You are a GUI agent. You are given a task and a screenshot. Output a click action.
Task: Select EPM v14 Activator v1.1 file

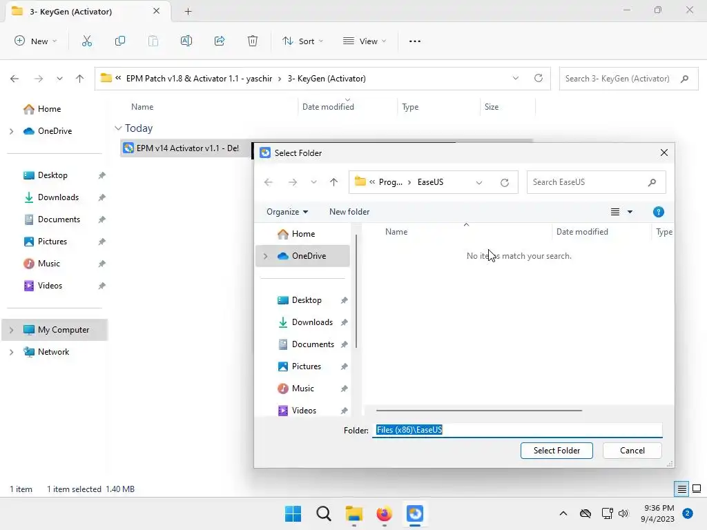[x=187, y=148]
